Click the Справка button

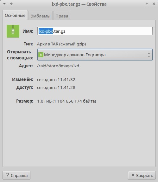pos(16,175)
